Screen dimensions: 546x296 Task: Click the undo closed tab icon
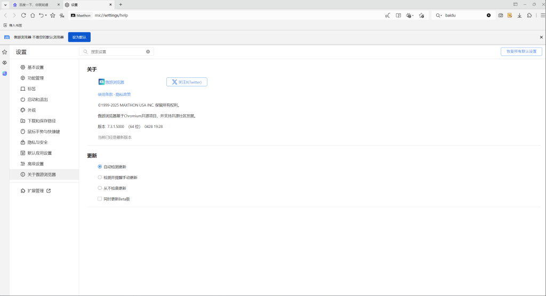pyautogui.click(x=41, y=15)
